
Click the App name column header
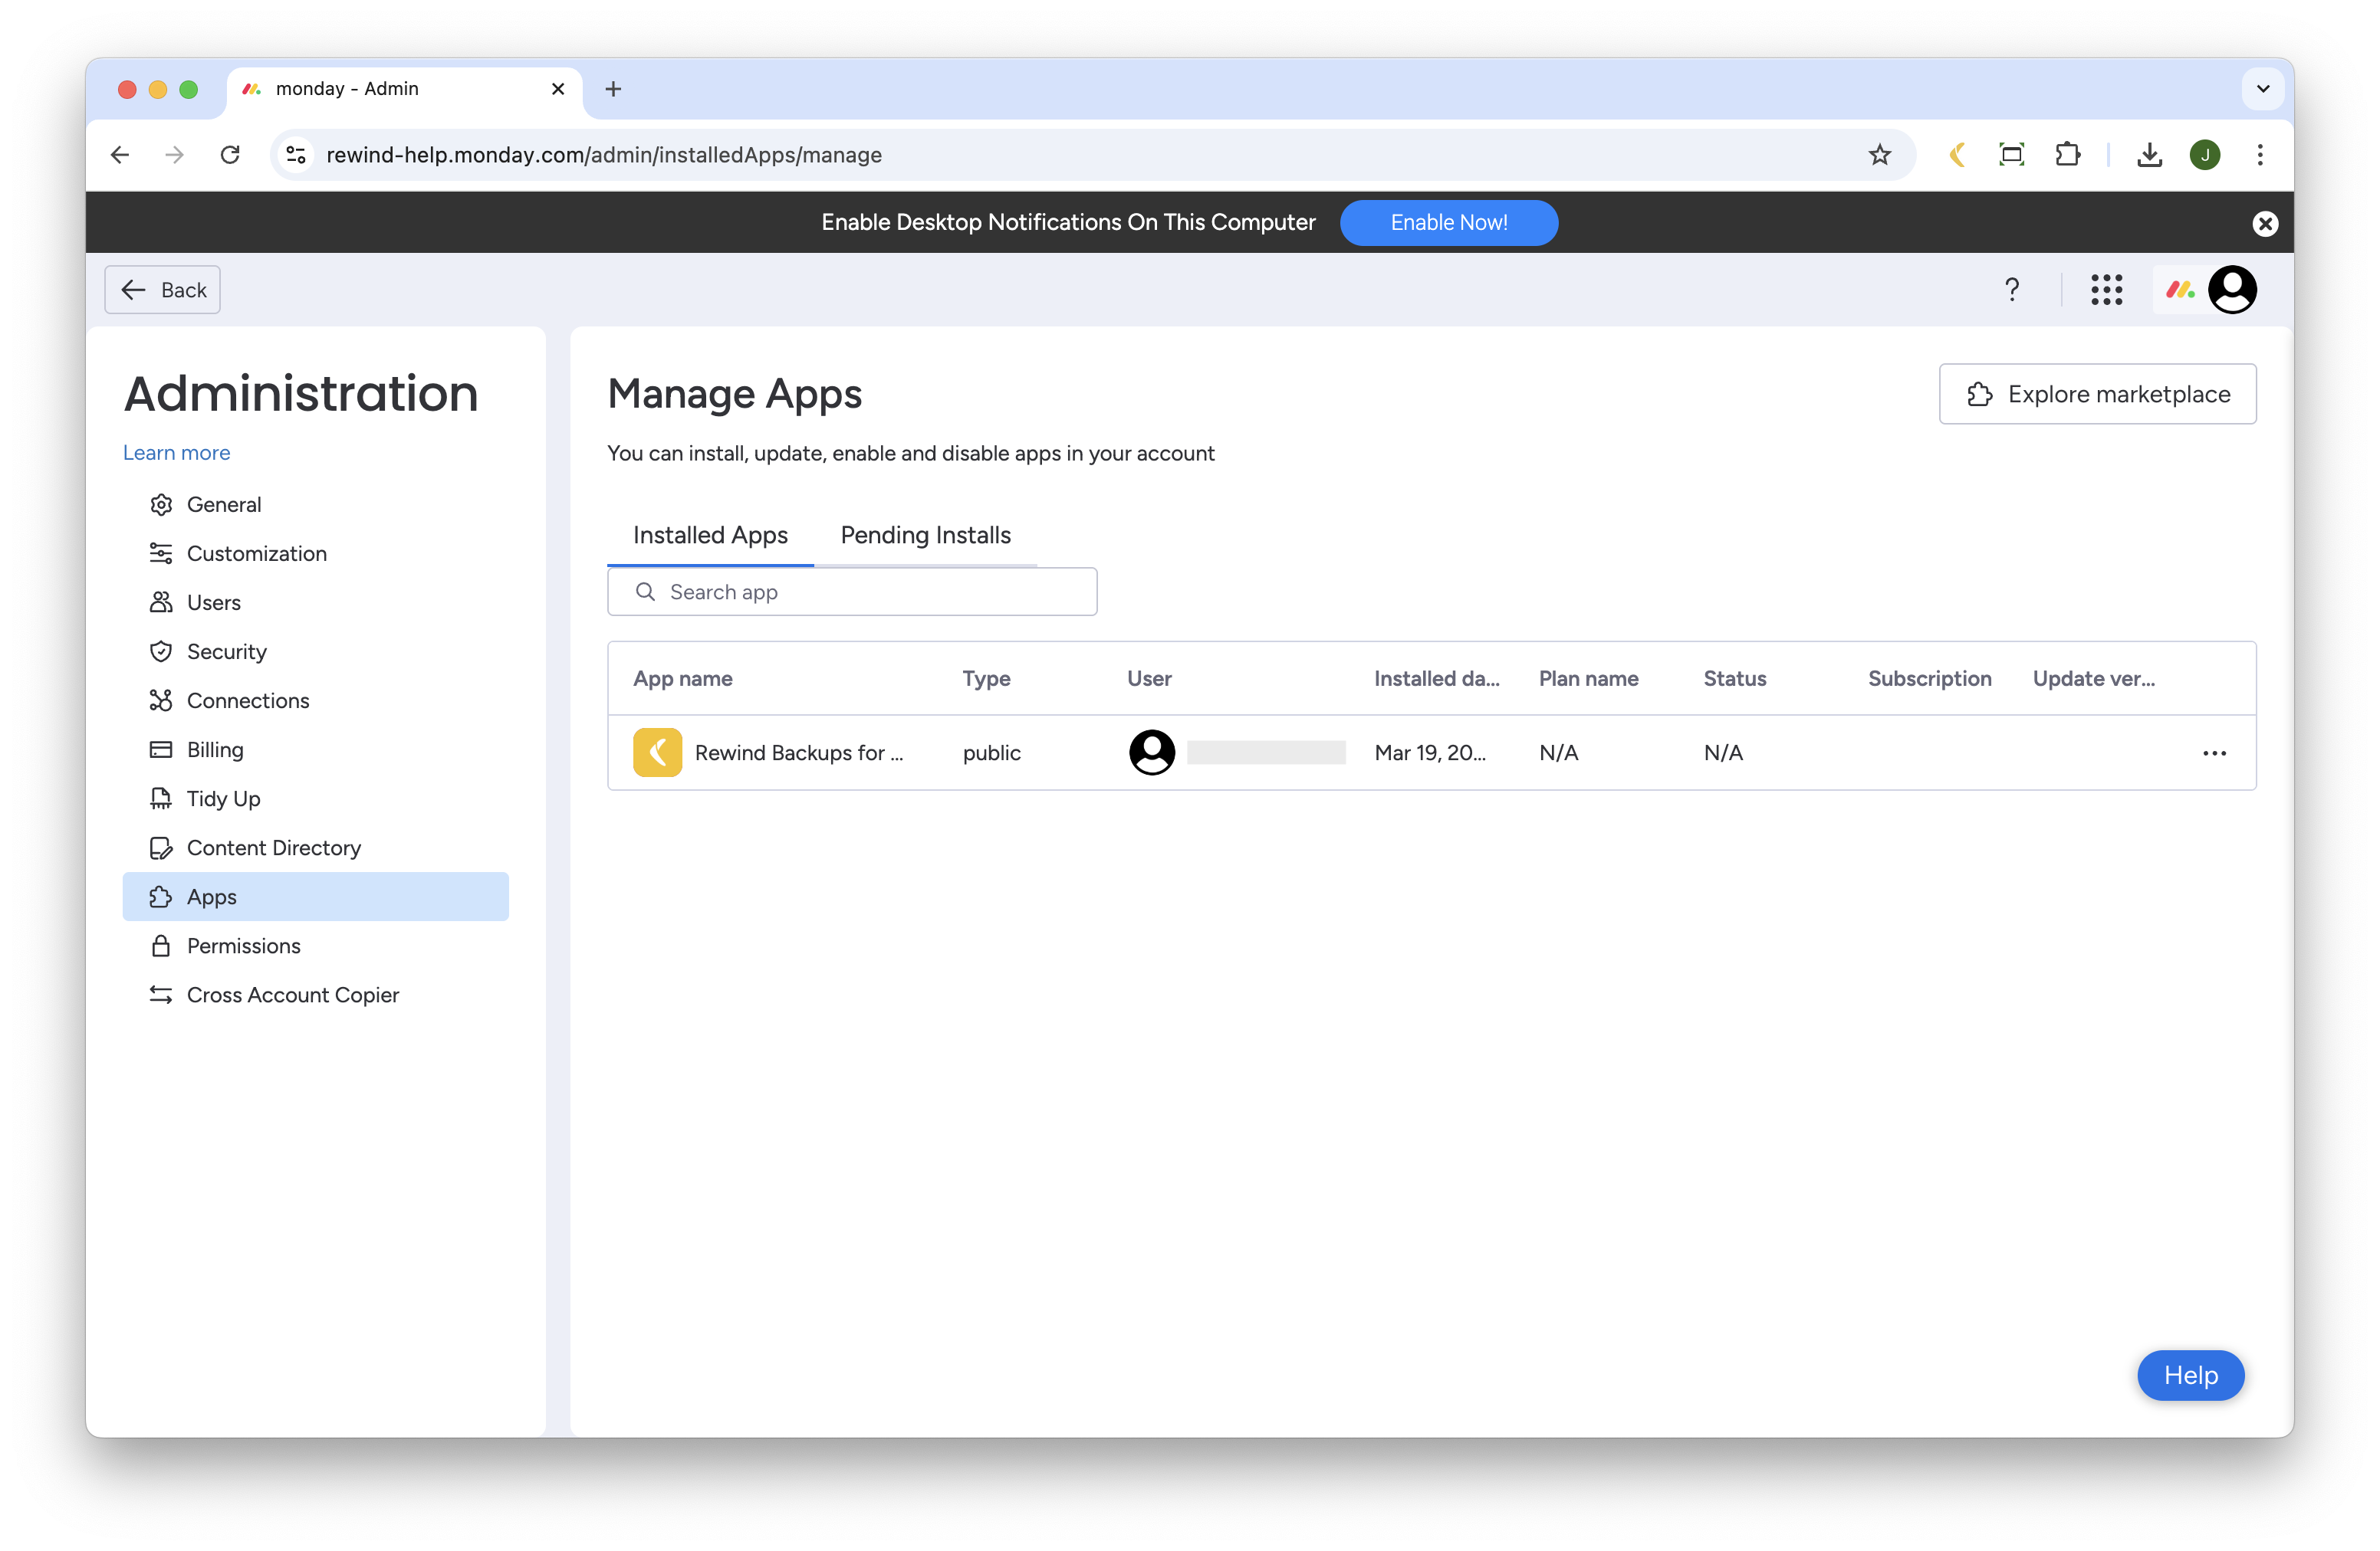pyautogui.click(x=682, y=679)
